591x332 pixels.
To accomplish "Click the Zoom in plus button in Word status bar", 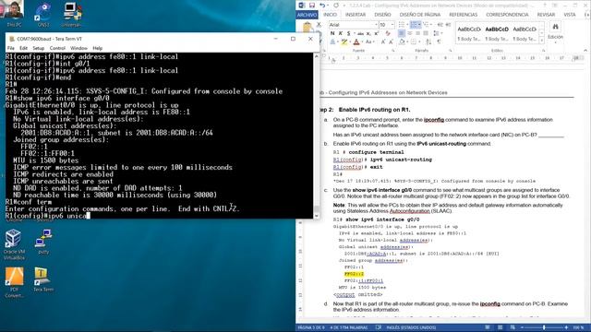I will click(x=566, y=328).
